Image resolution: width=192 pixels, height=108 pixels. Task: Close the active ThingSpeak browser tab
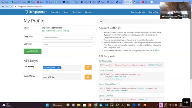pos(130,2)
